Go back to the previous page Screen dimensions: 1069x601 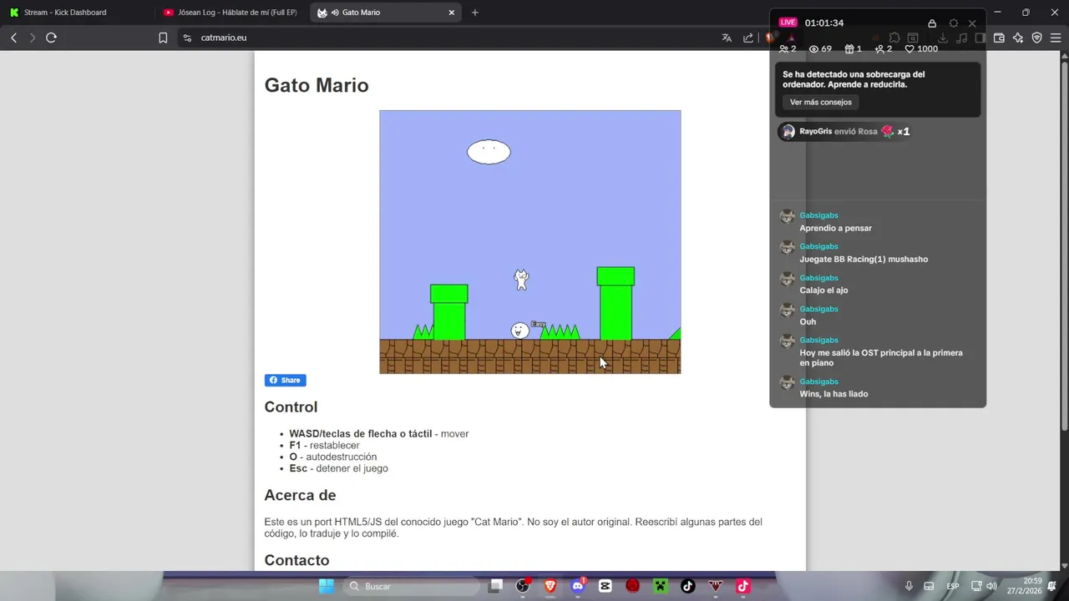pyautogui.click(x=13, y=38)
